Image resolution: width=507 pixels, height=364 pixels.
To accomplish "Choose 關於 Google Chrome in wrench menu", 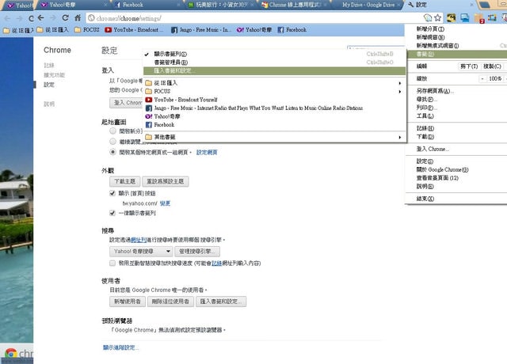I will click(x=456, y=169).
